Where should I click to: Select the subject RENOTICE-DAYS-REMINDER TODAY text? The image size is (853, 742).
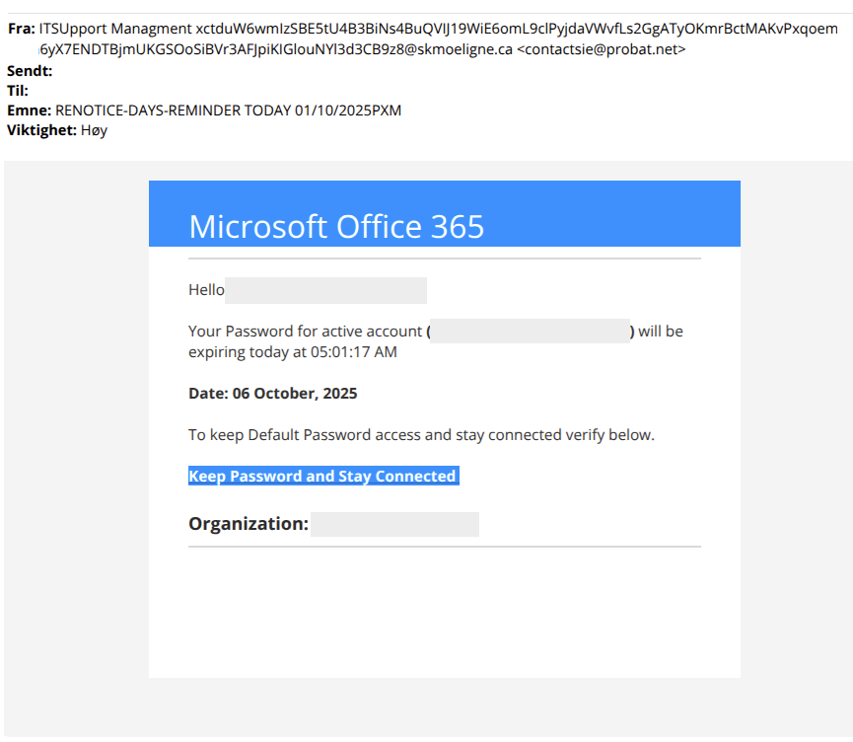coord(229,111)
